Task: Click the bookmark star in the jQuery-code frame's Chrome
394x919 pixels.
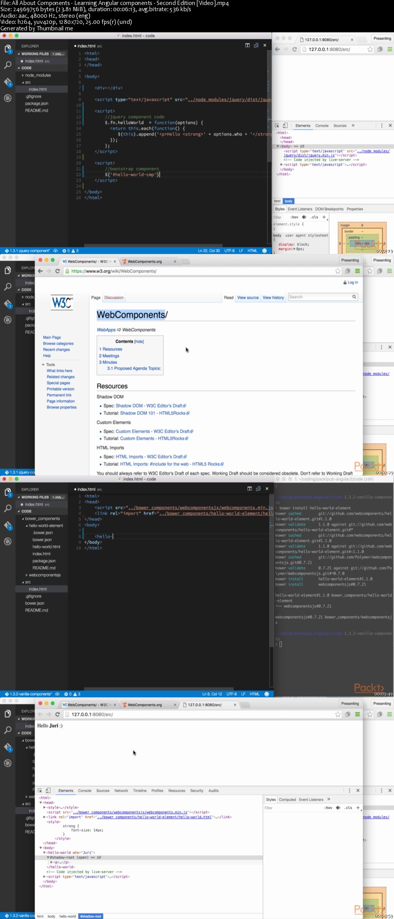Action: pos(370,49)
